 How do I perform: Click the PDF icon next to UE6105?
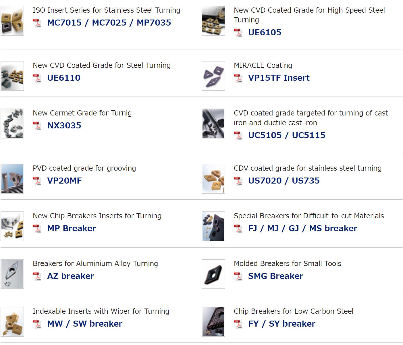[x=238, y=33]
